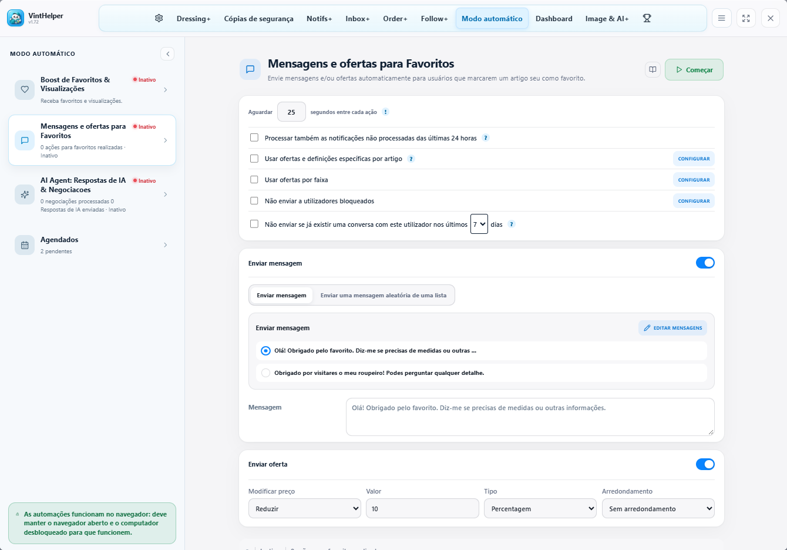
Task: Select the random message list tab
Action: click(384, 295)
